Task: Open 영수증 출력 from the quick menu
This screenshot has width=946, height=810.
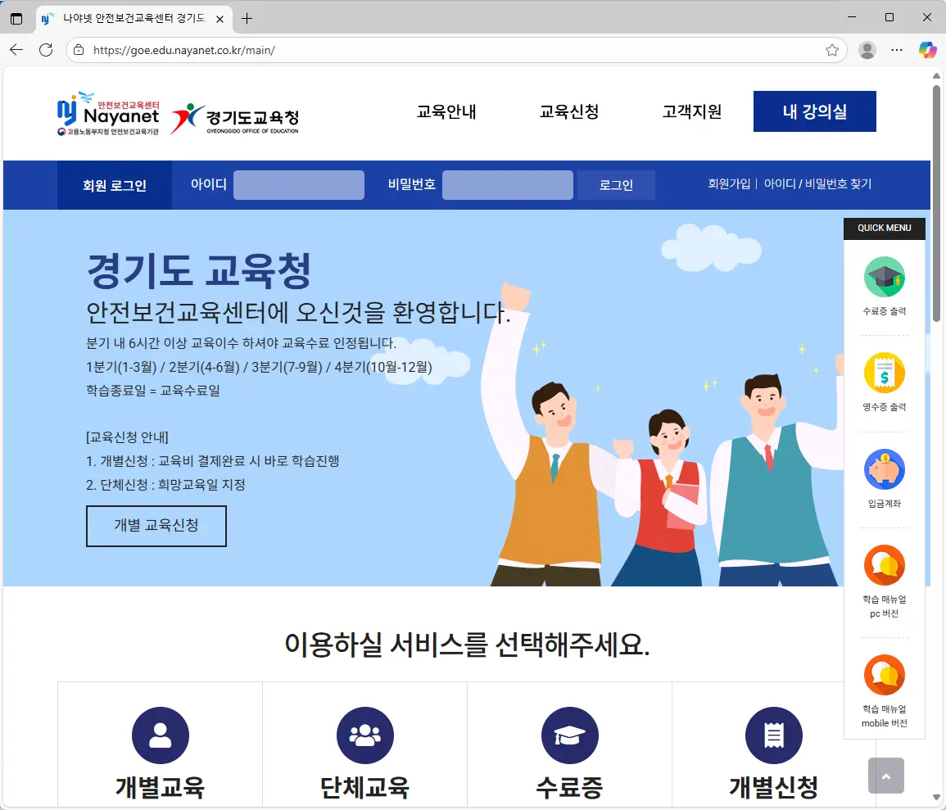Action: (x=885, y=375)
